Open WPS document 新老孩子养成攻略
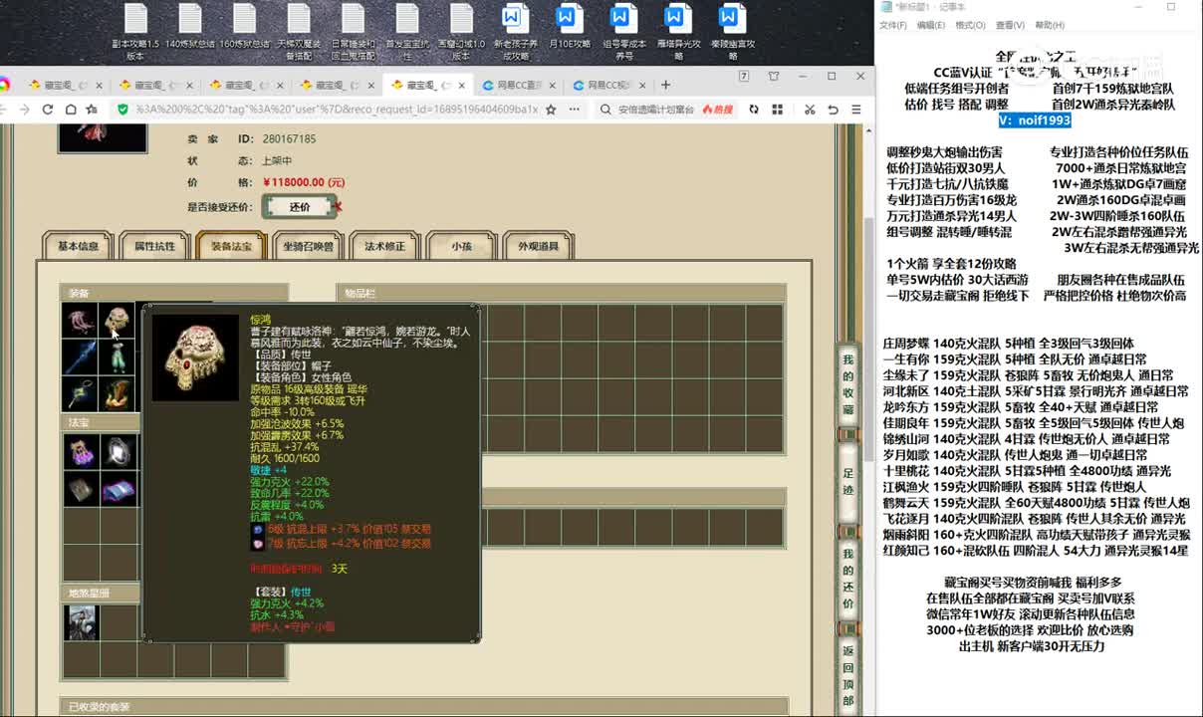Viewport: 1203px width, 717px height. (515, 32)
